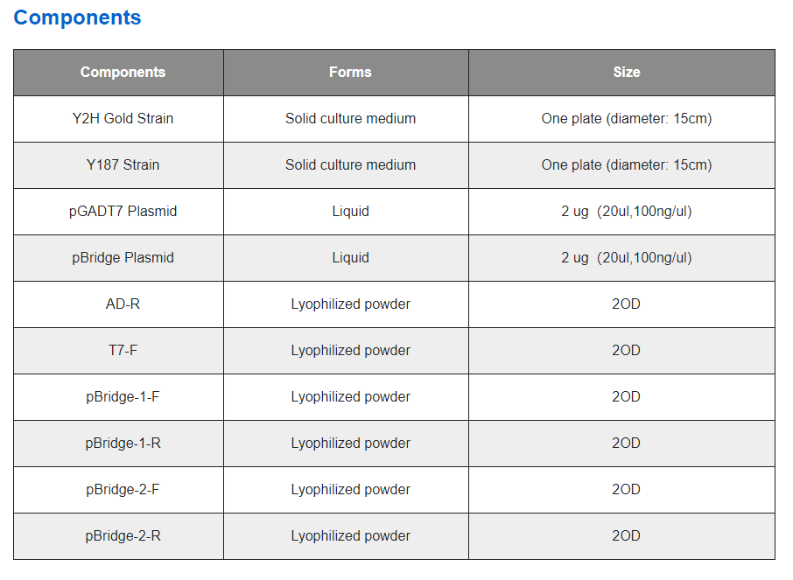793x580 pixels.
Task: Click the T7-F component cell
Action: [118, 351]
